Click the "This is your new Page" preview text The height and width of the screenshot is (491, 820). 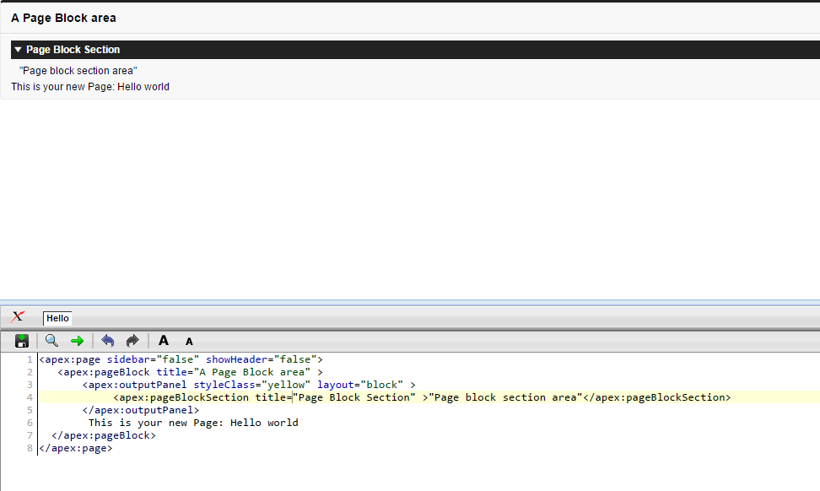point(90,87)
